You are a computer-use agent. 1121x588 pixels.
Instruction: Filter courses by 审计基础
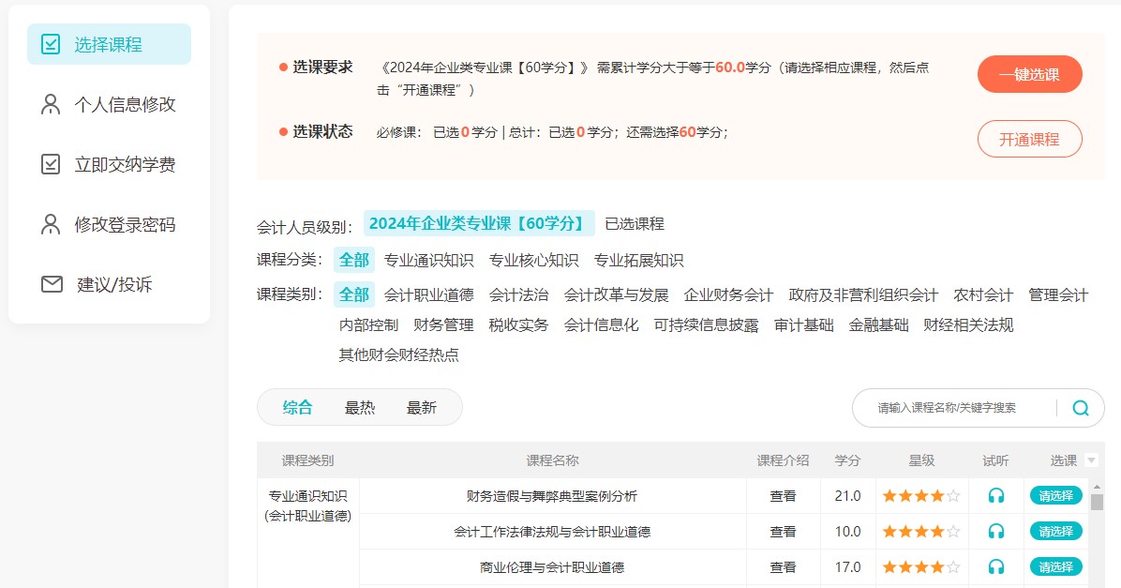803,324
